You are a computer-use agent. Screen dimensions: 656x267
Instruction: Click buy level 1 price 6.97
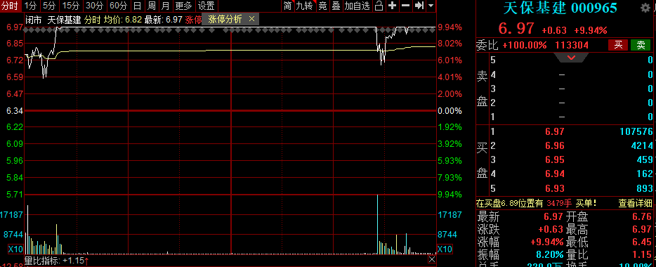click(x=554, y=132)
